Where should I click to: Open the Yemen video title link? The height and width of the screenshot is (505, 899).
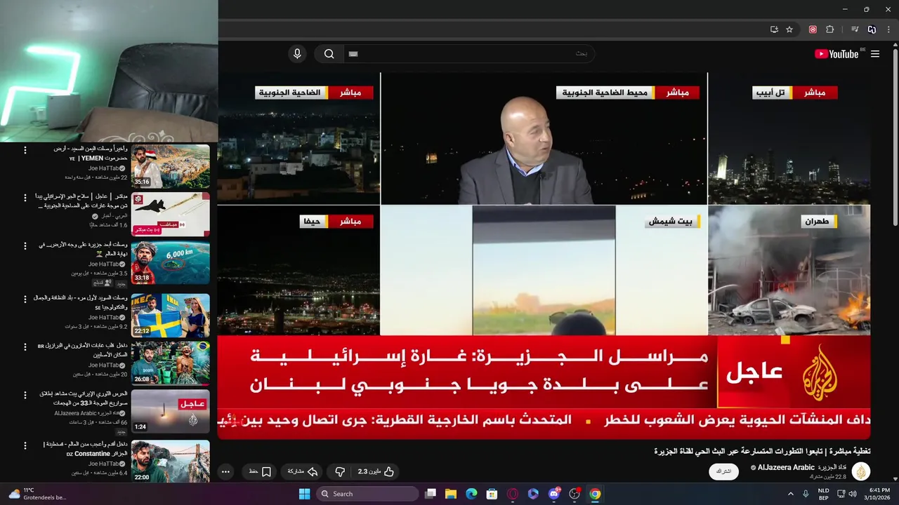click(89, 154)
